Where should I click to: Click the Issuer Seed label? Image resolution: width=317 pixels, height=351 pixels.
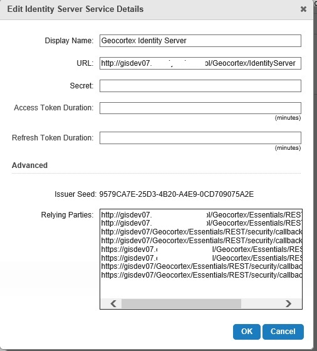[x=76, y=194]
